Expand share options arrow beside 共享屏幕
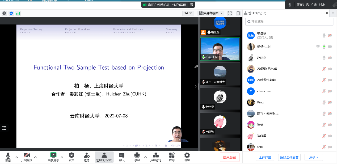Image resolution: width=337 pixels, height=164 pixels. point(62,157)
